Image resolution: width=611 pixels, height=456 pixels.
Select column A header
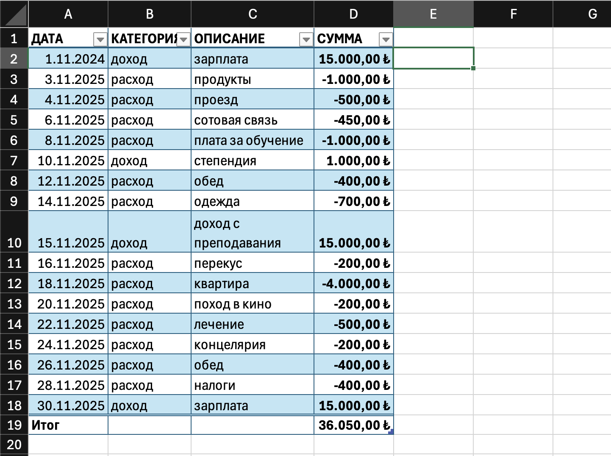click(x=68, y=14)
